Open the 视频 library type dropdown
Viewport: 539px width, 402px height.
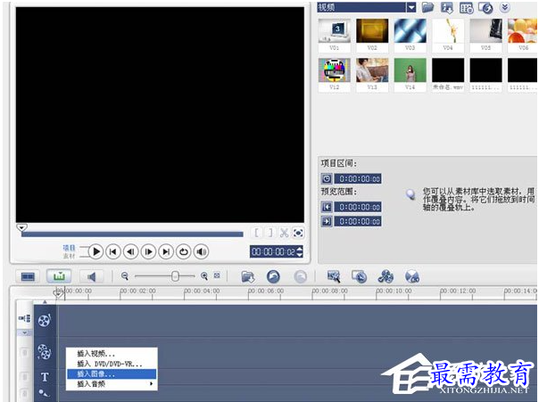coord(411,7)
